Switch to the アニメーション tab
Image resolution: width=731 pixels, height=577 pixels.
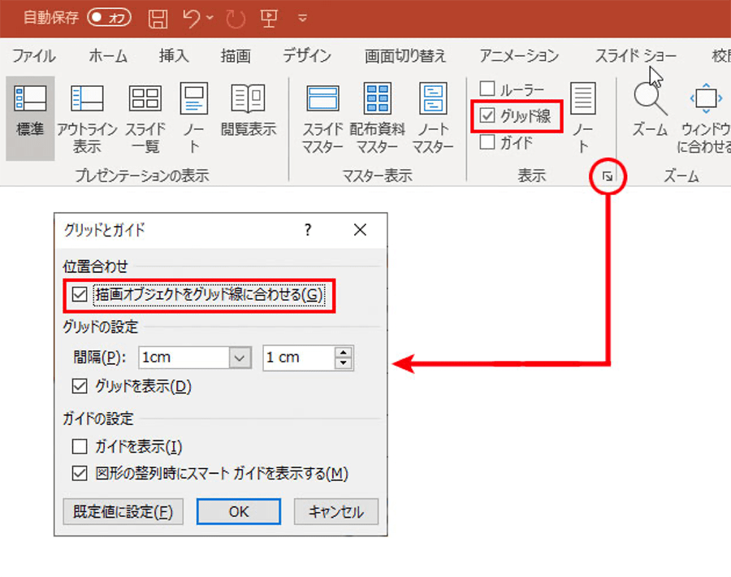point(519,55)
